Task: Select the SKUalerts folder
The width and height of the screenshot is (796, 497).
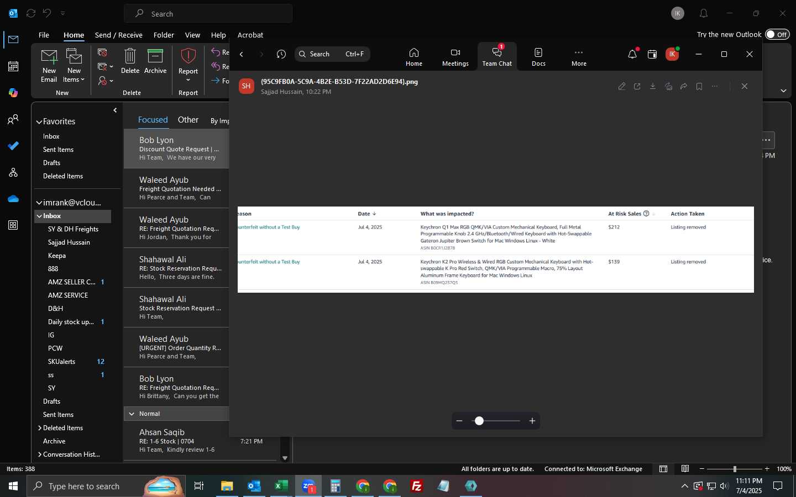Action: [61, 362]
